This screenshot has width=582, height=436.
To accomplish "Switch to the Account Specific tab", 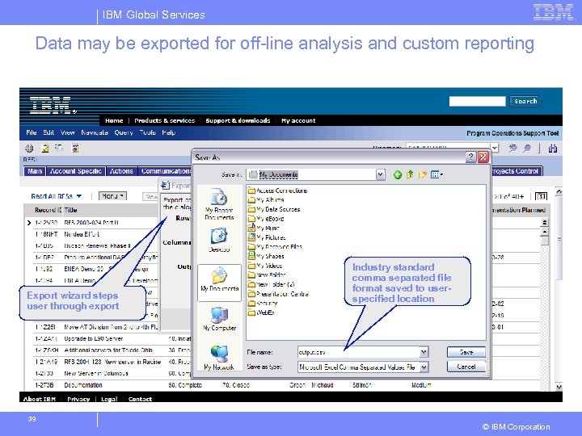I will coord(76,171).
